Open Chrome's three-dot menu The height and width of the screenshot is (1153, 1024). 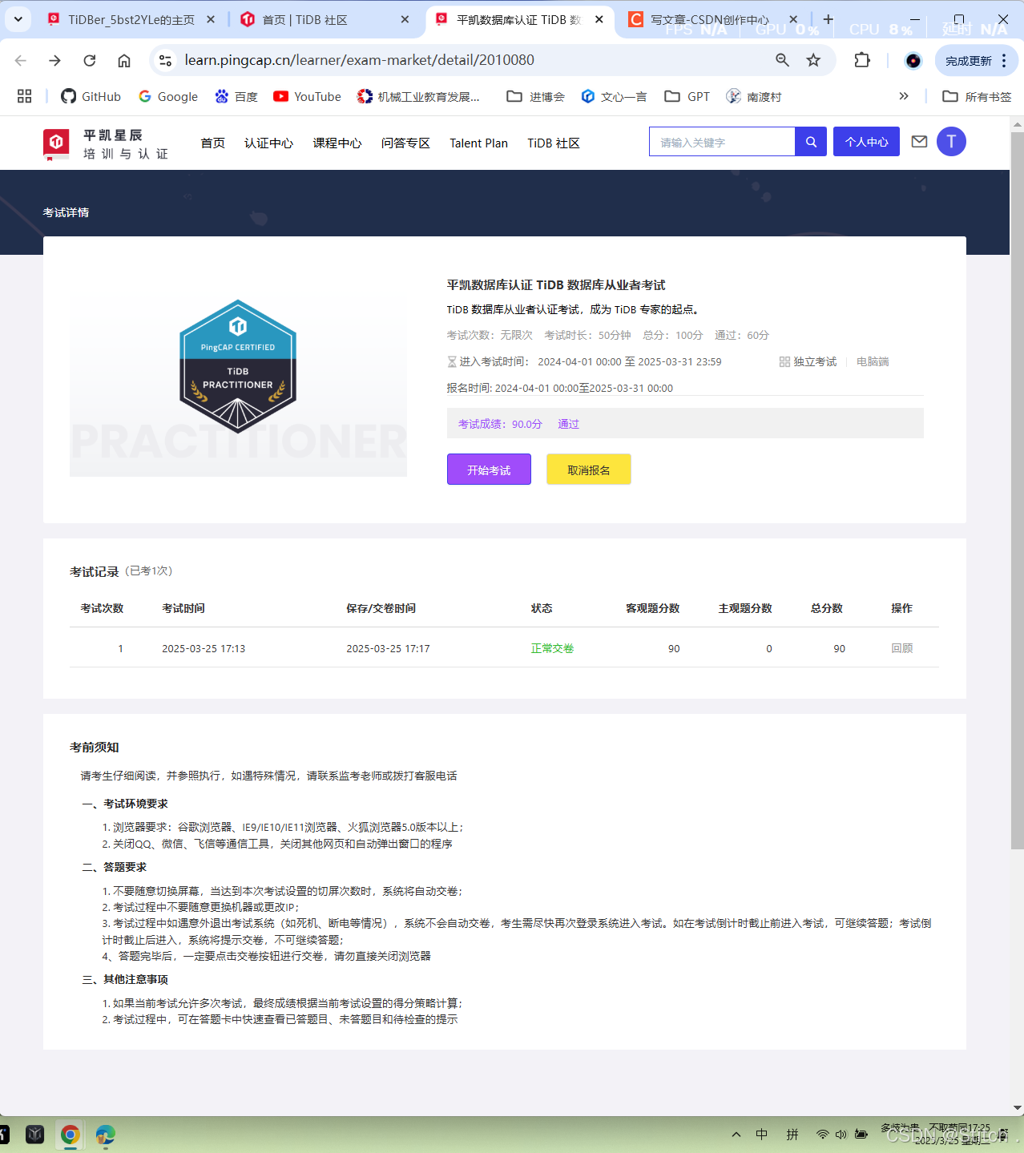tap(1004, 60)
